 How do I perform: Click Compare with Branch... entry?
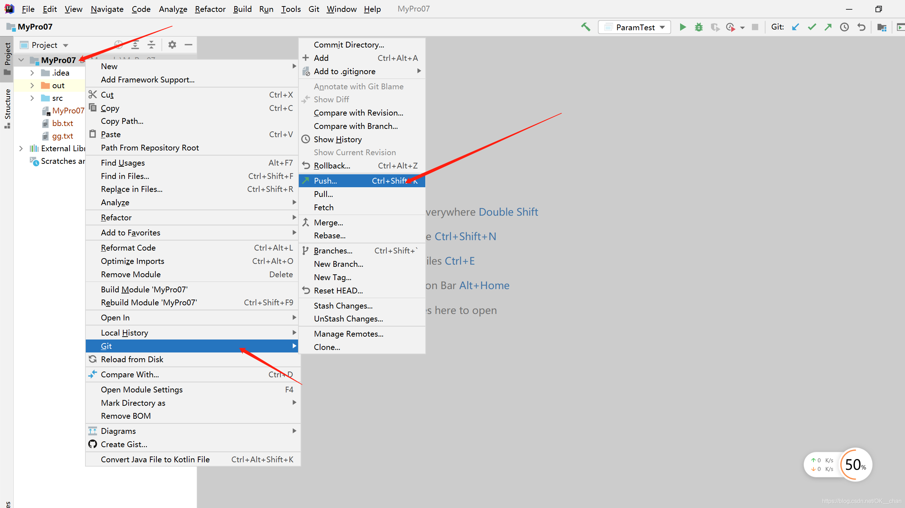tap(362, 126)
